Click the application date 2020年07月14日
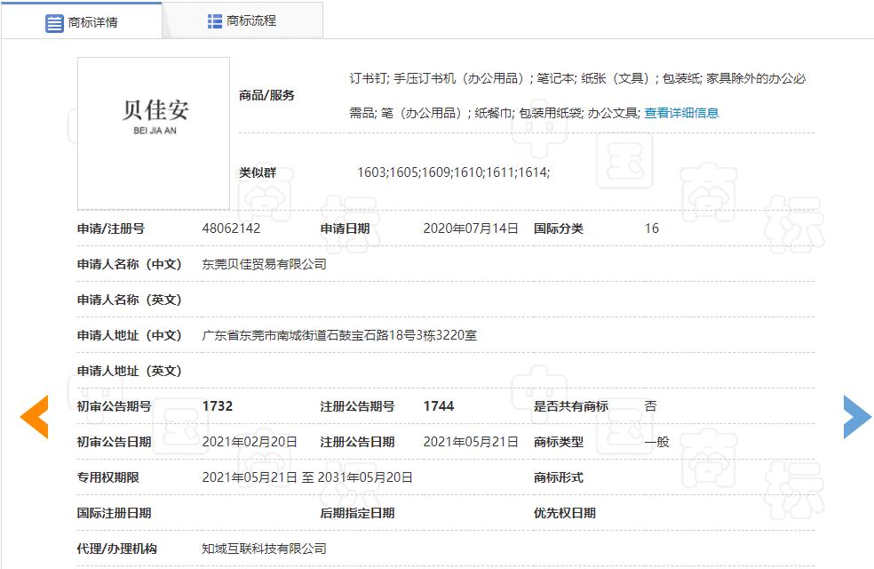This screenshot has height=569, width=874. pyautogui.click(x=470, y=228)
